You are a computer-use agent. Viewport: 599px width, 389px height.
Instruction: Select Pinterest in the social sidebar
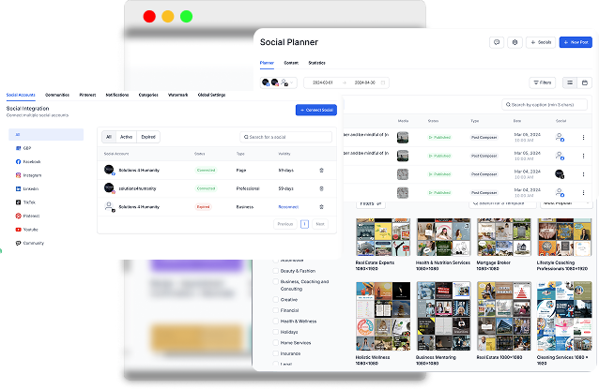pyautogui.click(x=27, y=216)
